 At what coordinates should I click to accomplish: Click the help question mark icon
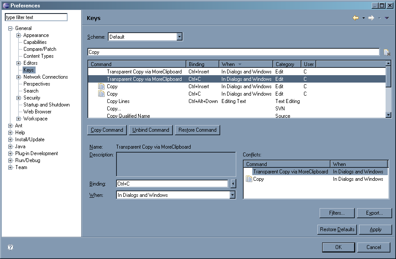click(x=10, y=247)
